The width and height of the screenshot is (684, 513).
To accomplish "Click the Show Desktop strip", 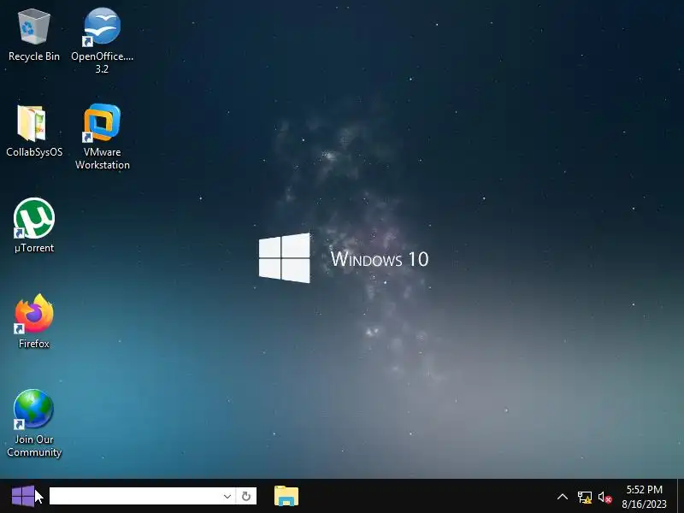I will tap(681, 496).
